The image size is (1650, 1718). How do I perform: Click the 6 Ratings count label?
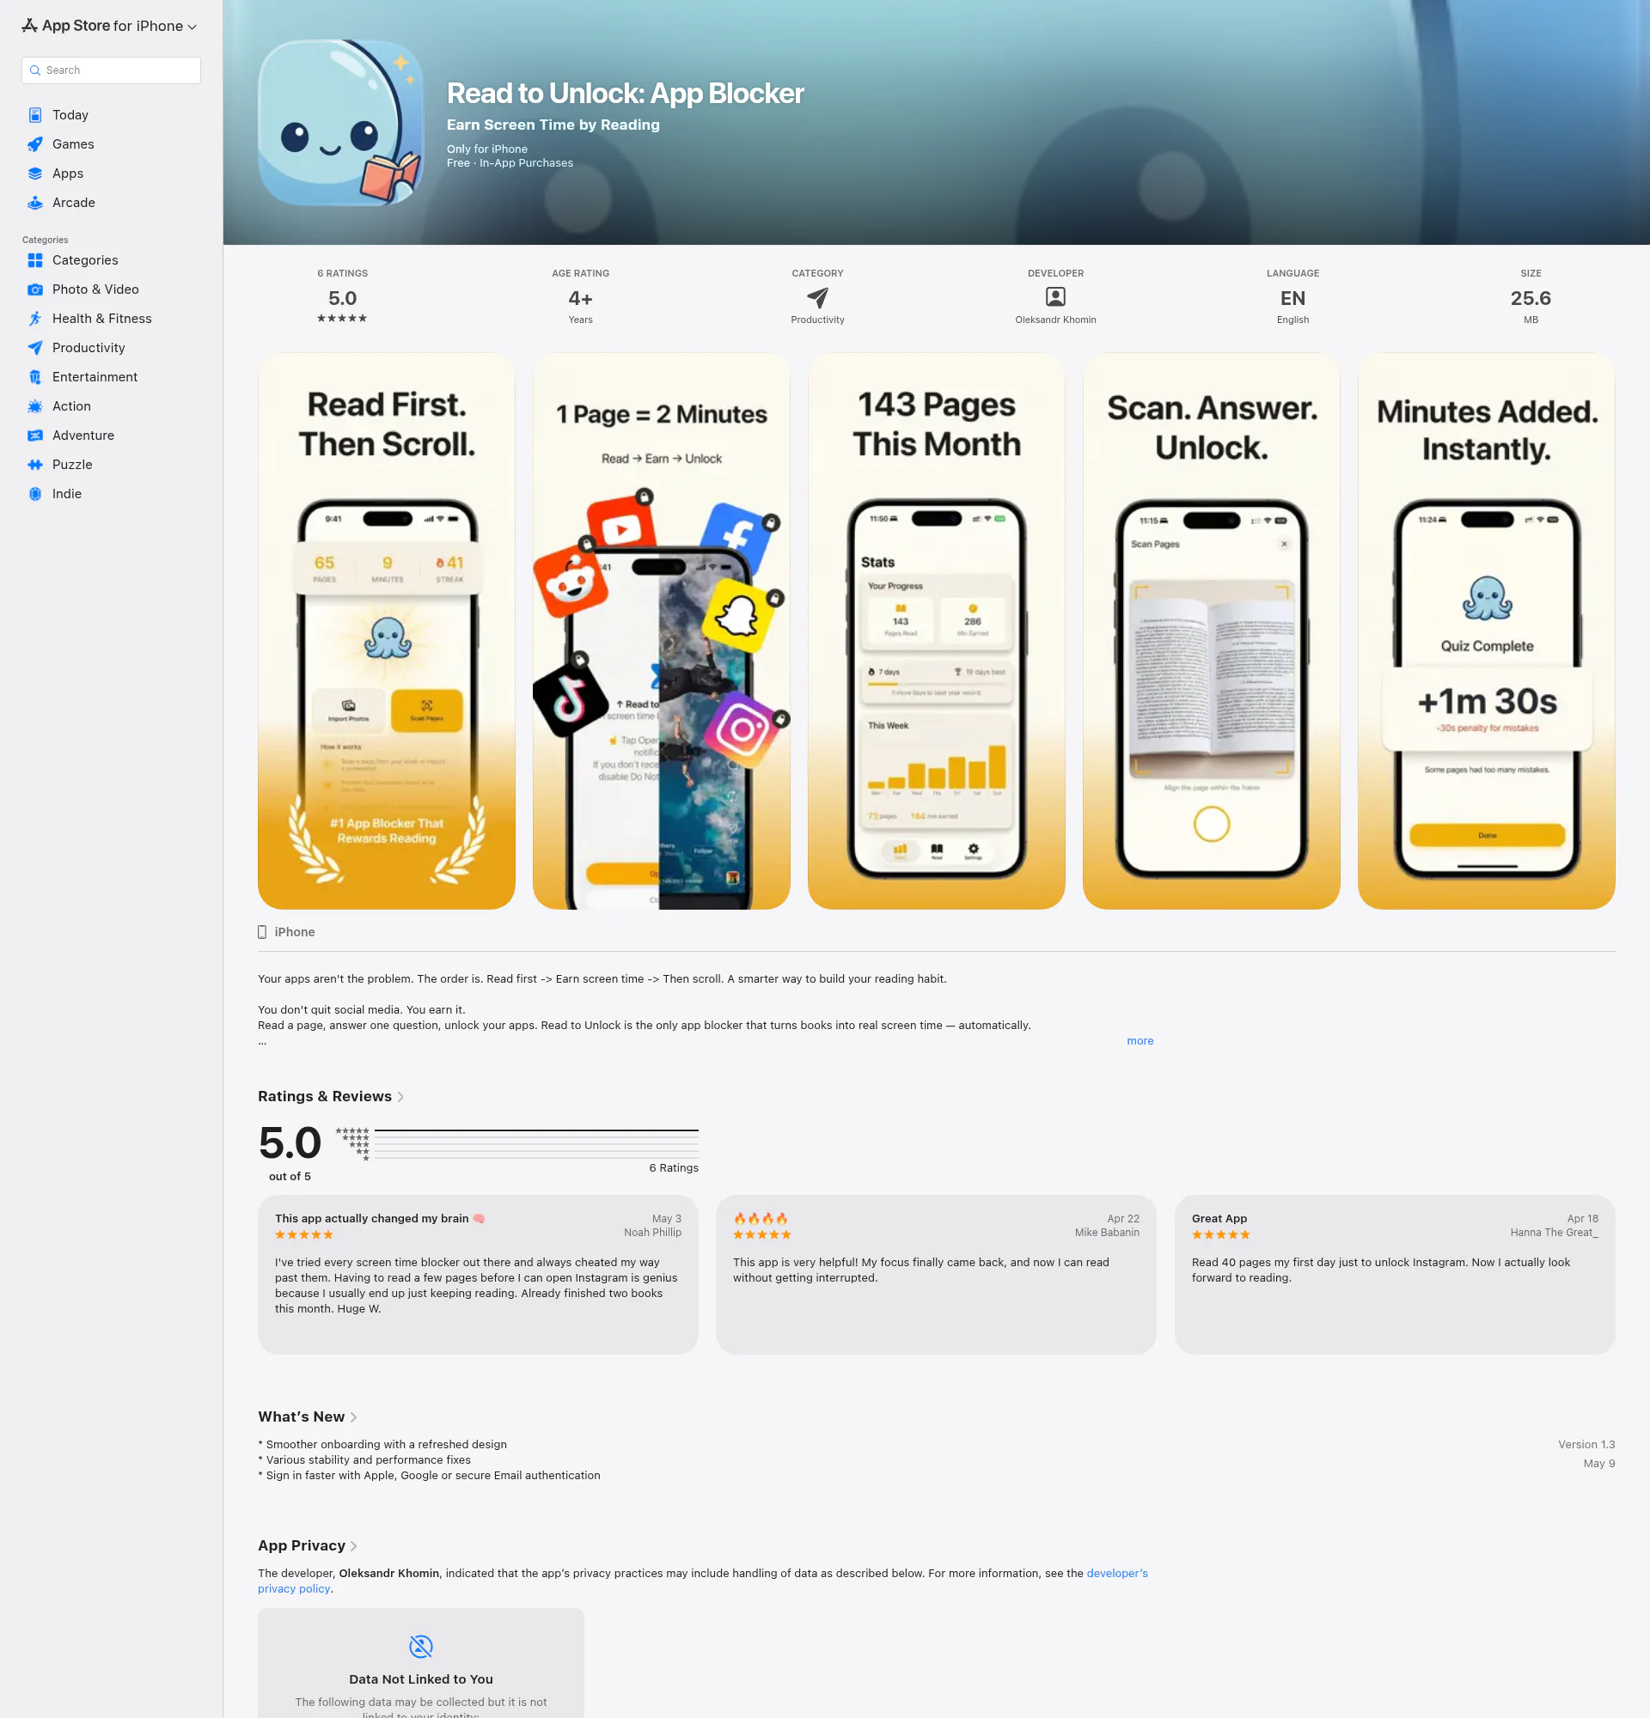[x=674, y=1168]
